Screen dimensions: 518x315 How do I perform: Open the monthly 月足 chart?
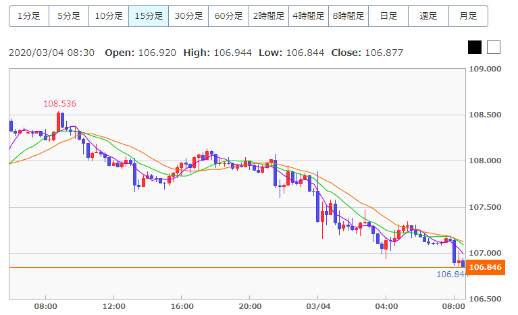pos(467,16)
